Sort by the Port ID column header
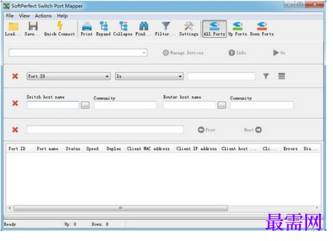333x241 pixels. point(20,149)
